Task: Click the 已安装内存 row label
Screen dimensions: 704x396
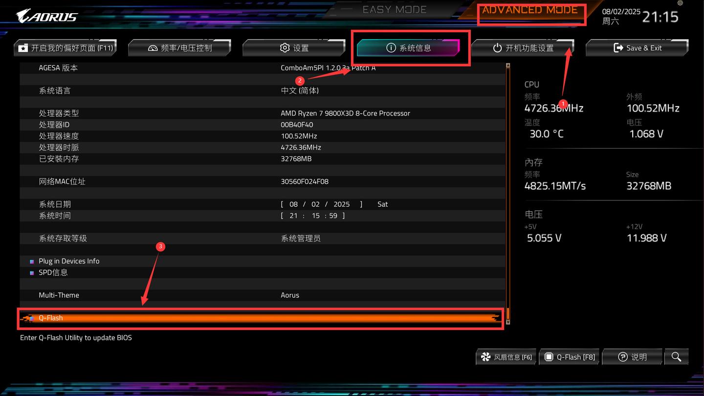Action: pyautogui.click(x=59, y=159)
